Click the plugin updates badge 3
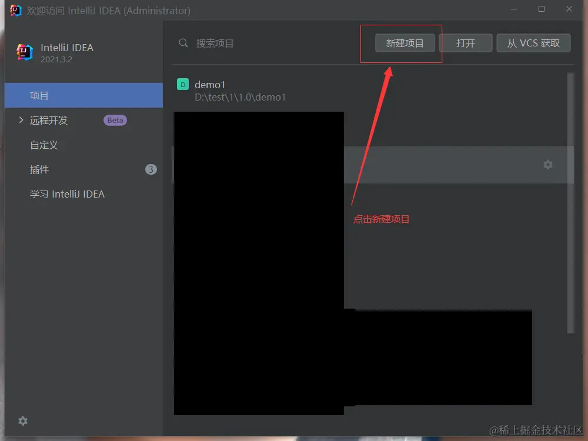Screen dimensions: 588x441 [x=151, y=169]
